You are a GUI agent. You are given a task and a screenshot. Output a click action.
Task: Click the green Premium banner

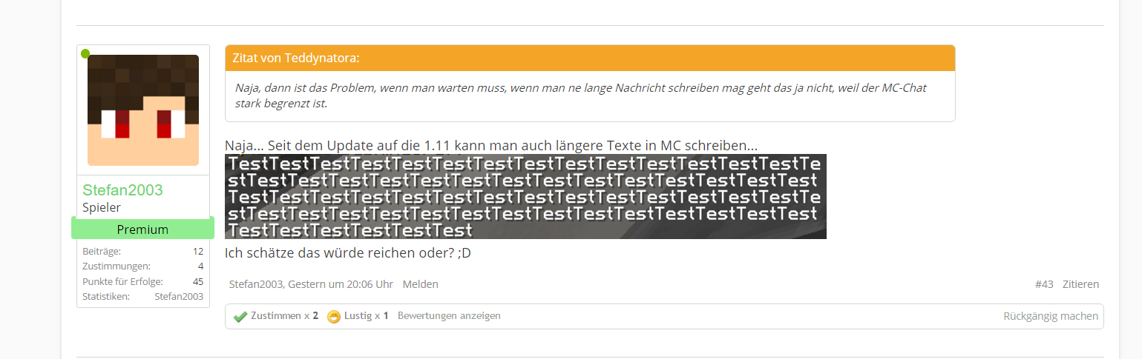[142, 229]
